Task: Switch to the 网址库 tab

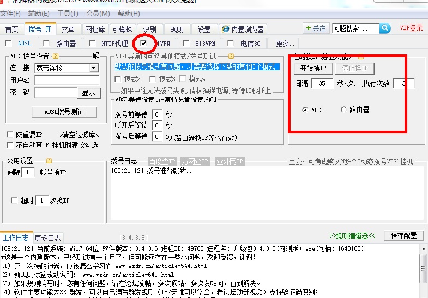Action: [95, 29]
